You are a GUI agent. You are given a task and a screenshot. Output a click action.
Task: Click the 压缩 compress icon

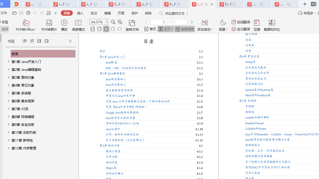pos(257,23)
